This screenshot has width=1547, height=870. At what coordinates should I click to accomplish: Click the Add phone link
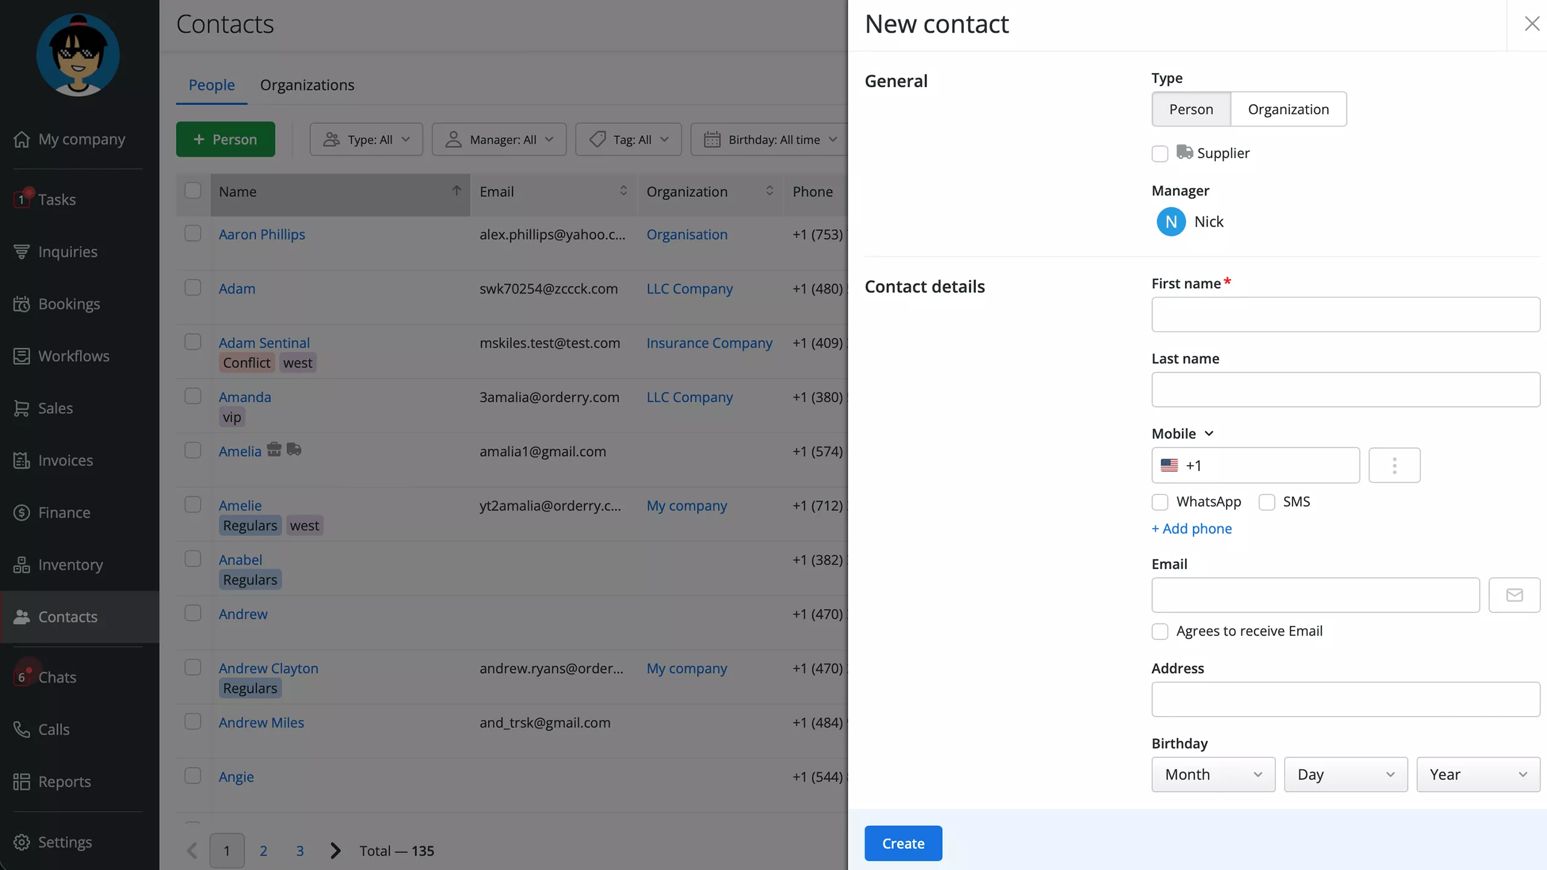click(1191, 529)
